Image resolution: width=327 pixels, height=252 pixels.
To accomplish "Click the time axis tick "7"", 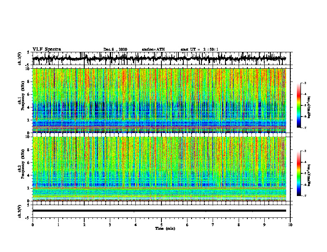I will coord(213,225).
